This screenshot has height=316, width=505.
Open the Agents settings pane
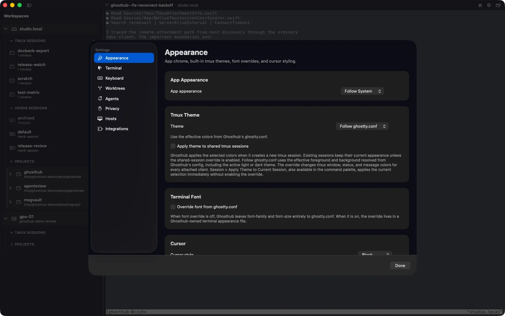[124, 99]
